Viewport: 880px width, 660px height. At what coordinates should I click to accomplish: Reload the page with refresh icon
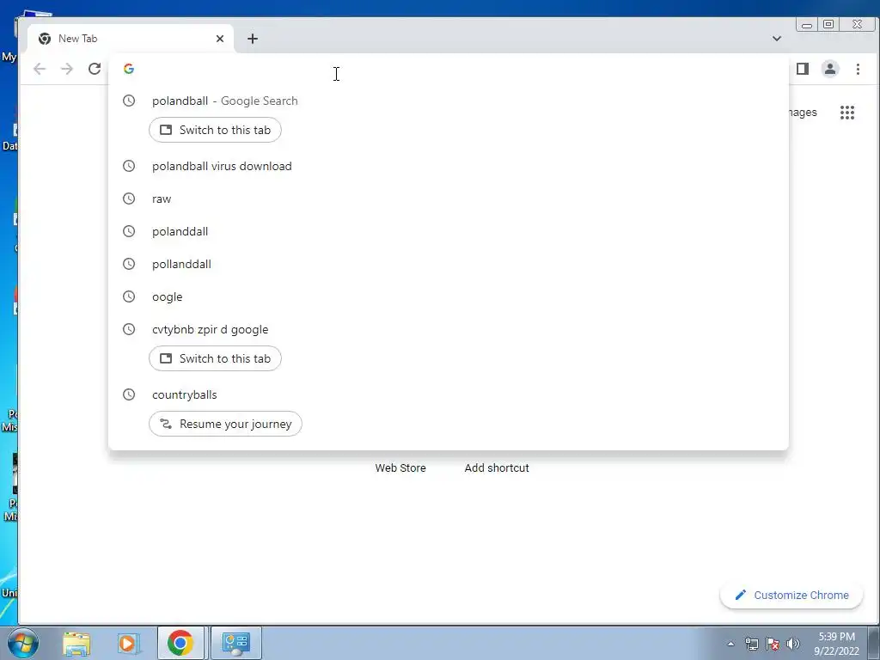95,69
